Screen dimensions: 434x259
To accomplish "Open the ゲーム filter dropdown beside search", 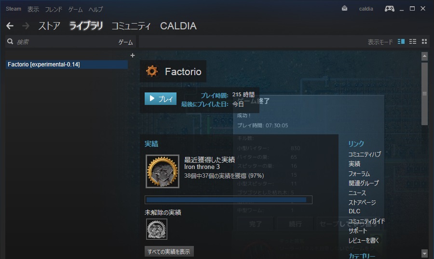I will coord(126,42).
